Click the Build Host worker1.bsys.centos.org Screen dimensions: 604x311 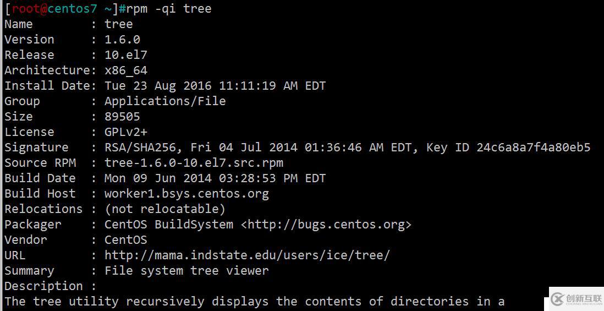point(186,194)
